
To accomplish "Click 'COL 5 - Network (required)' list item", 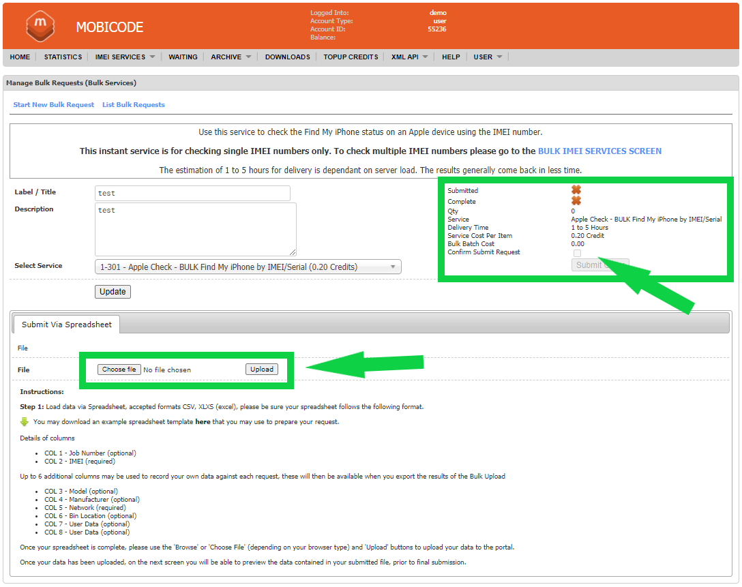I will [85, 507].
